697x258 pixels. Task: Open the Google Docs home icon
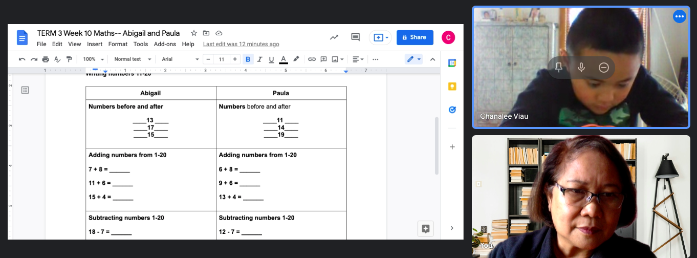22,37
